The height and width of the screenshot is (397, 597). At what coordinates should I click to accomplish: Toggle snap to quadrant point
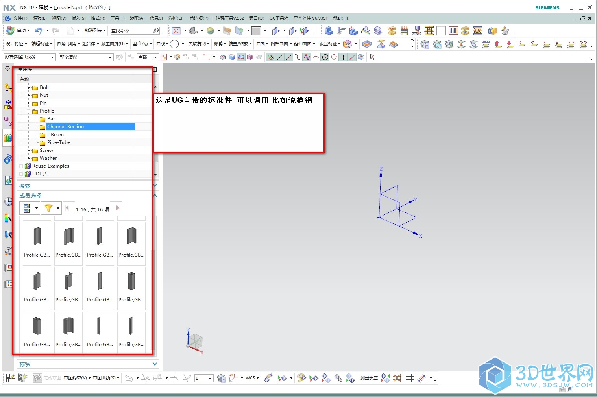tap(334, 57)
